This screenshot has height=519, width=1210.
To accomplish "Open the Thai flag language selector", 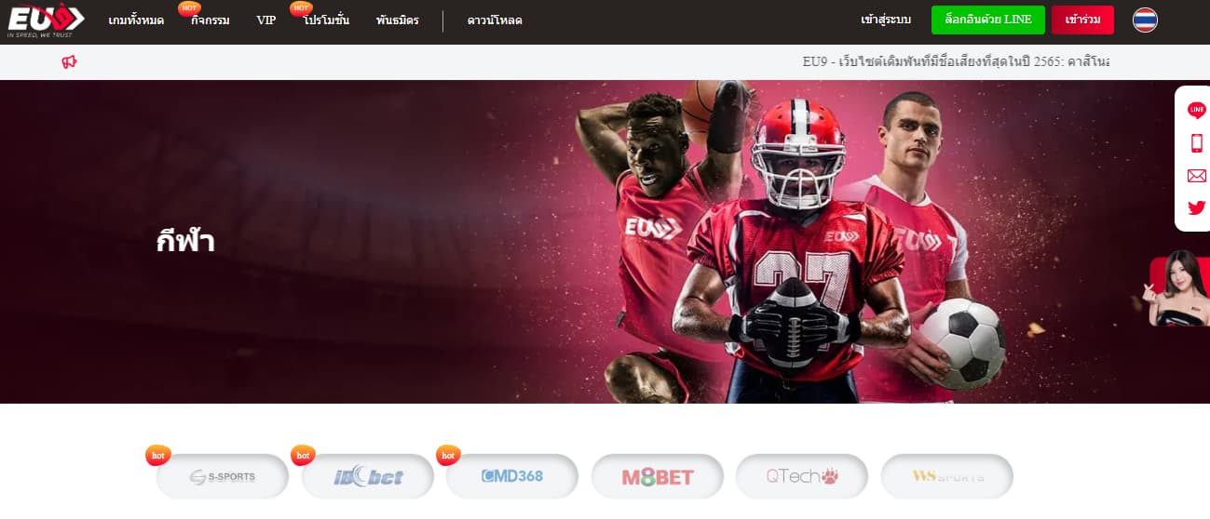I will tap(1145, 20).
